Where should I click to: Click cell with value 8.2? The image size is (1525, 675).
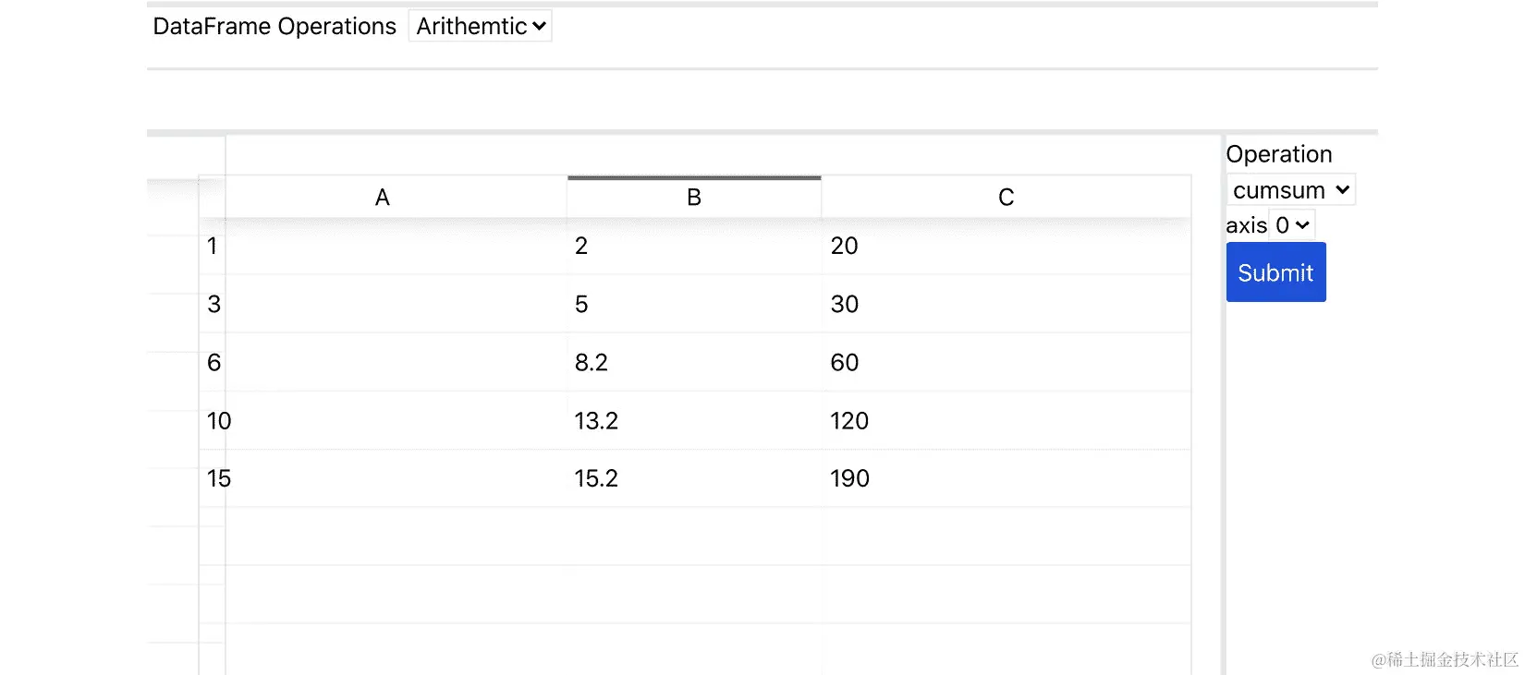click(x=694, y=362)
